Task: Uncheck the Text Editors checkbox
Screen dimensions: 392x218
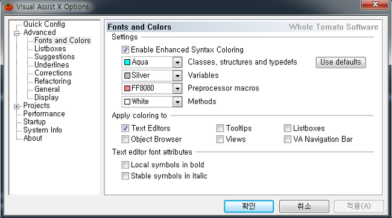Action: point(125,128)
